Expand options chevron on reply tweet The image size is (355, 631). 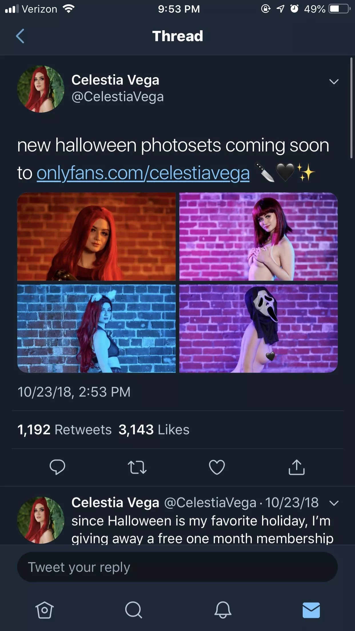pos(334,503)
